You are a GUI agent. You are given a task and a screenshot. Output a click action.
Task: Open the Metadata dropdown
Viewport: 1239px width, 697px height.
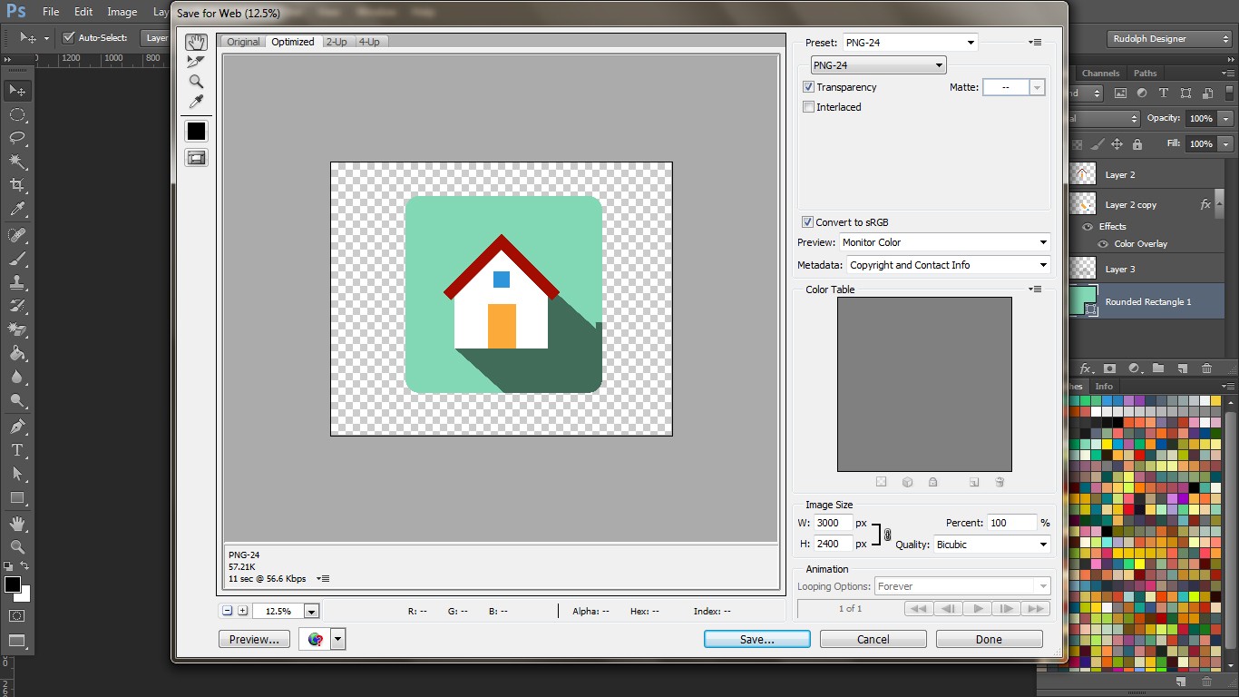(x=1043, y=264)
